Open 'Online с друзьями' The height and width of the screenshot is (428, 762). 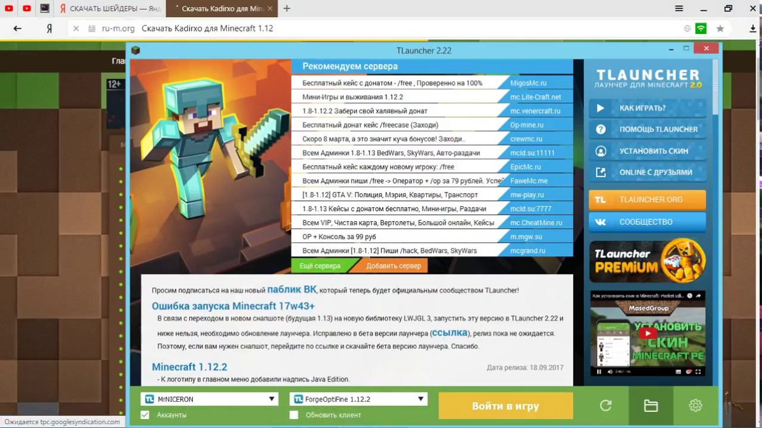point(648,172)
